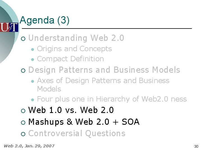202x151 pixels.
Task: Click the bullet dot before Origins and Concepts
Action: pos(33,49)
